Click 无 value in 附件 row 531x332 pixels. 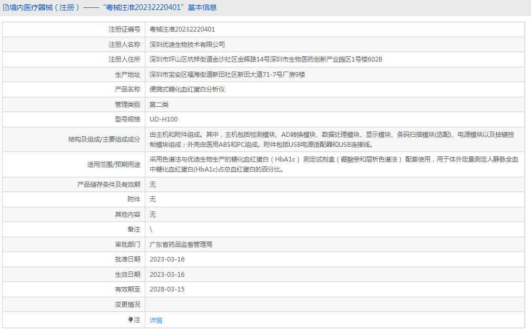153,199
